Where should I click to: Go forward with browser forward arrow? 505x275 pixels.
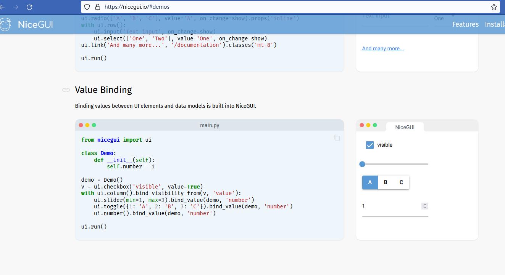16,7
